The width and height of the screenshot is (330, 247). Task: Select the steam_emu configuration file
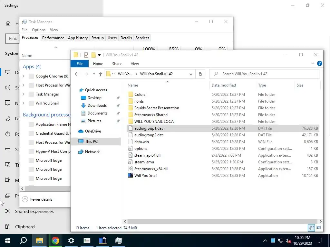(x=144, y=162)
